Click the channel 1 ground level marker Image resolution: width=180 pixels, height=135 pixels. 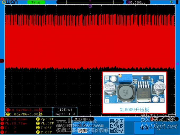click(x=2, y=61)
